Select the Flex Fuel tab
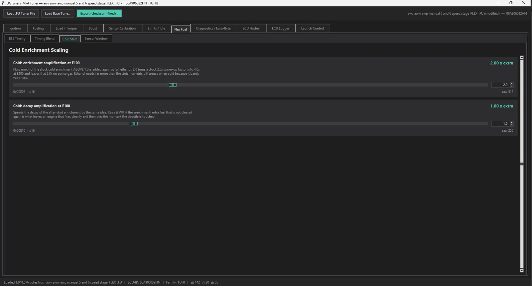 click(x=181, y=29)
